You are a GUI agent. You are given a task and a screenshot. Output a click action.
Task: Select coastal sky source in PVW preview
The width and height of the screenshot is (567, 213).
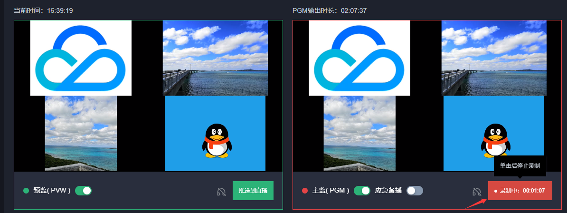[x=81, y=133]
